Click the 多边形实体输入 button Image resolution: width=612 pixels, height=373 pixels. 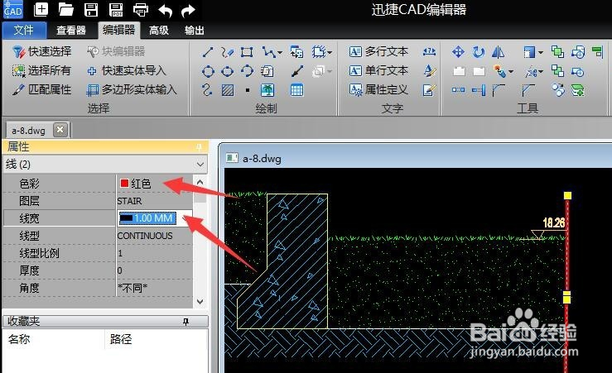[x=132, y=89]
